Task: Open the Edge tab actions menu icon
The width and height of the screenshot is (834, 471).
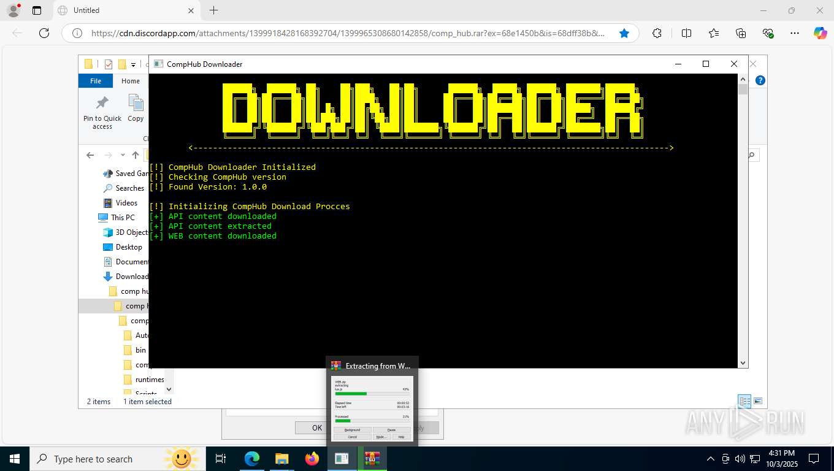Action: click(x=37, y=10)
